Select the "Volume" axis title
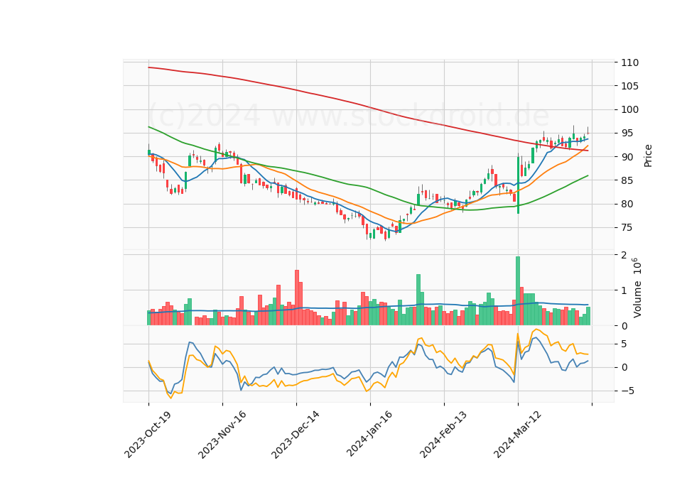The height and width of the screenshot is (490, 682). (x=637, y=299)
